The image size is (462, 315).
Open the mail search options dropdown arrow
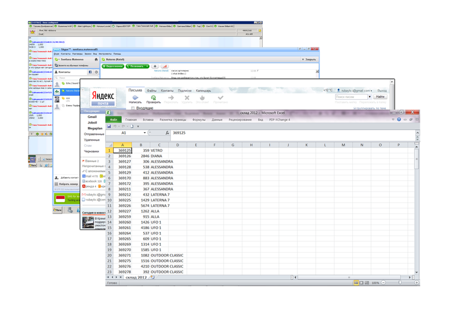370,97
